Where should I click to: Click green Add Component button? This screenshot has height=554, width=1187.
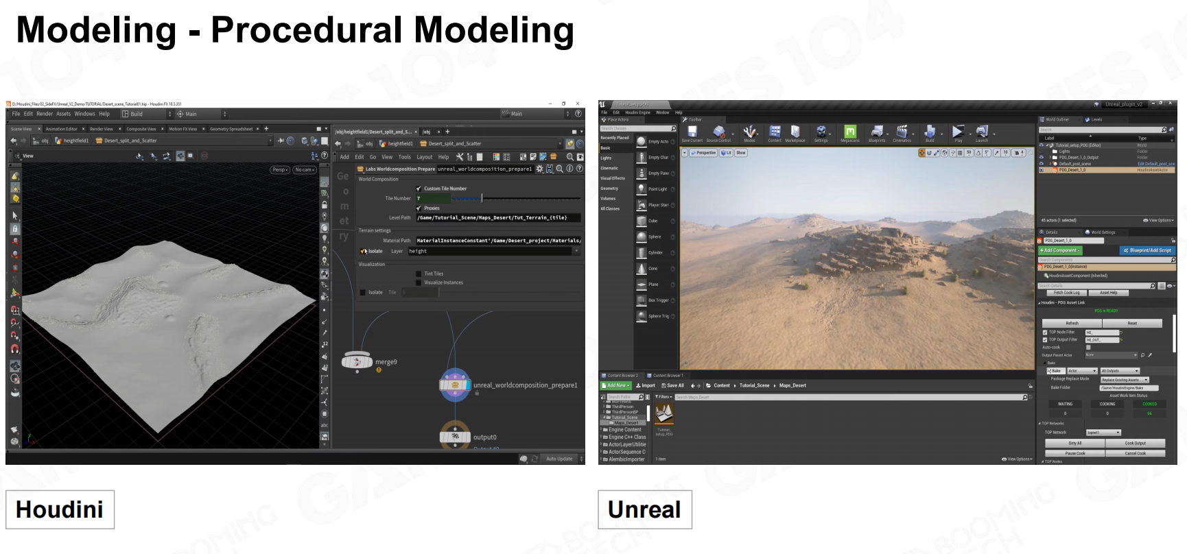1060,250
